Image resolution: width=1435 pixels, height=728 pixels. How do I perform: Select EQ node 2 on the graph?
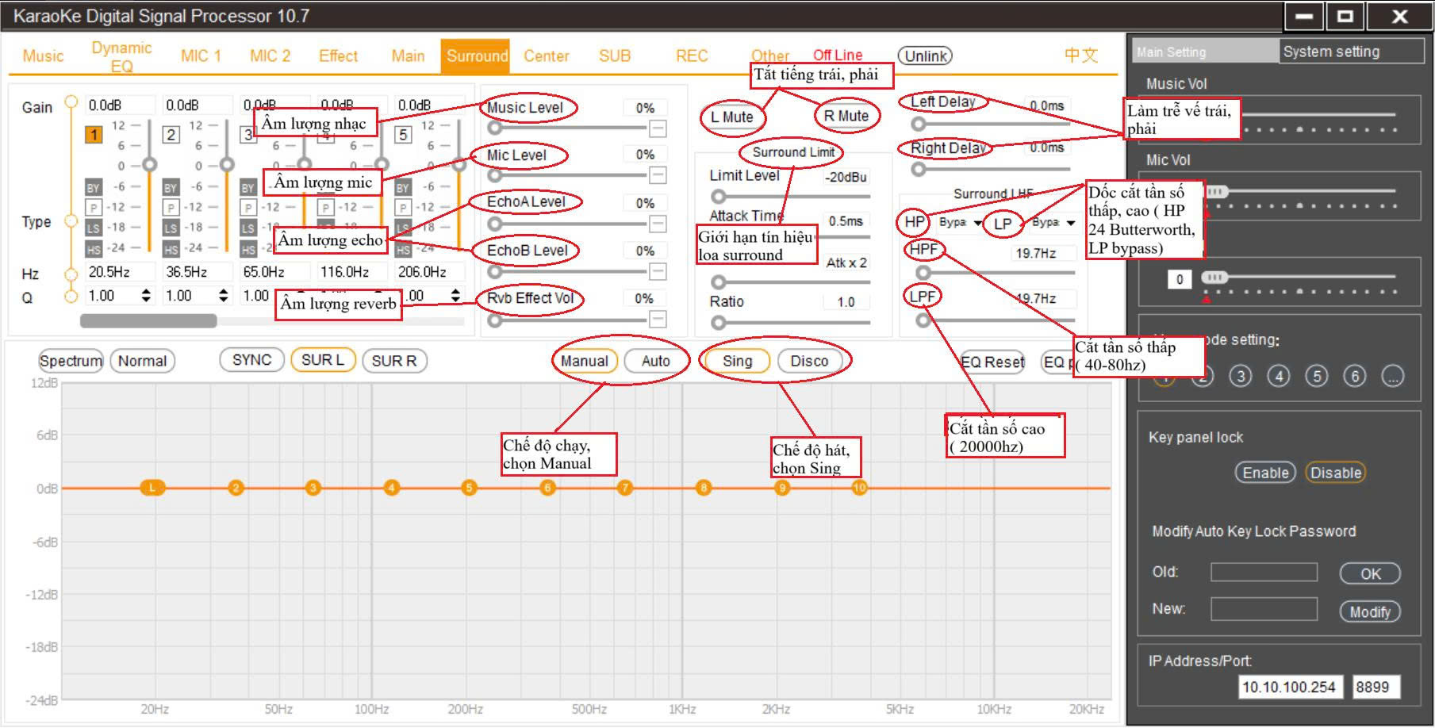point(236,487)
